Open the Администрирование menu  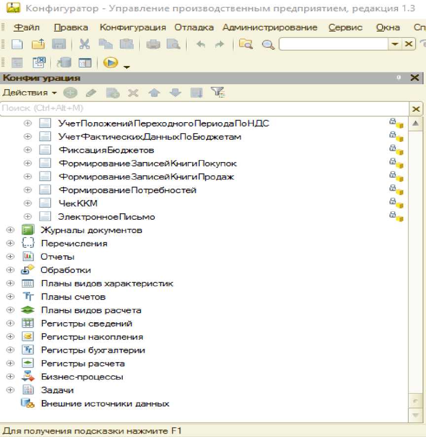270,27
